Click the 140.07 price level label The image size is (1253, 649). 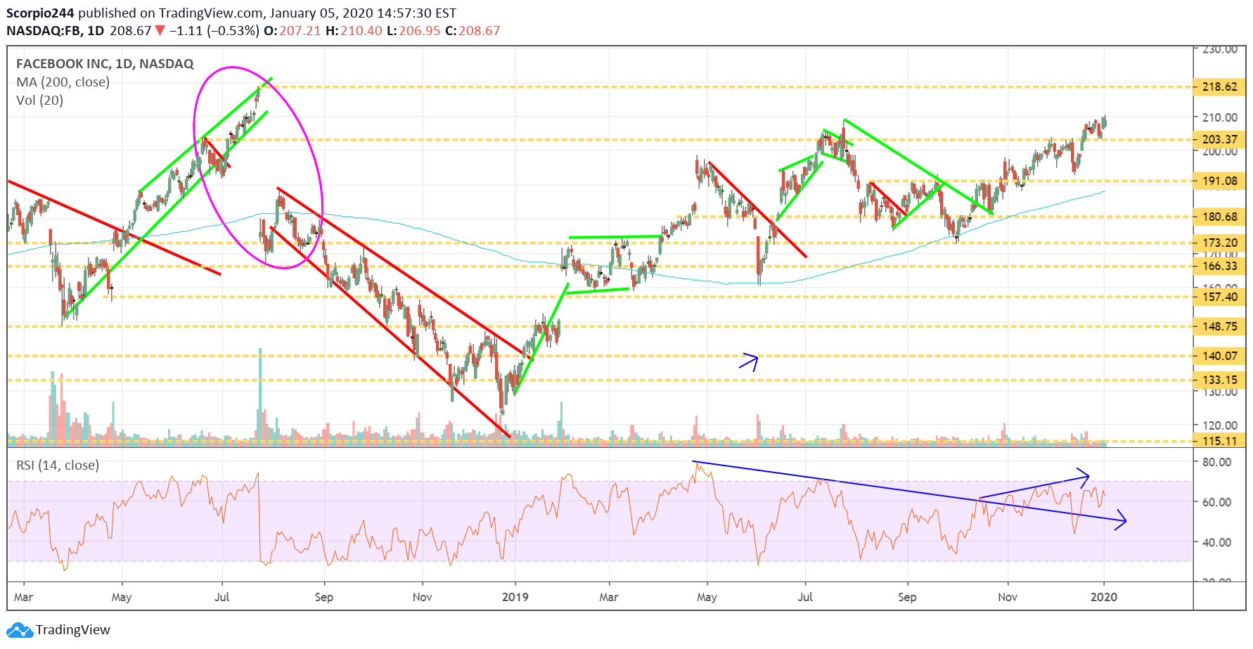click(1219, 356)
